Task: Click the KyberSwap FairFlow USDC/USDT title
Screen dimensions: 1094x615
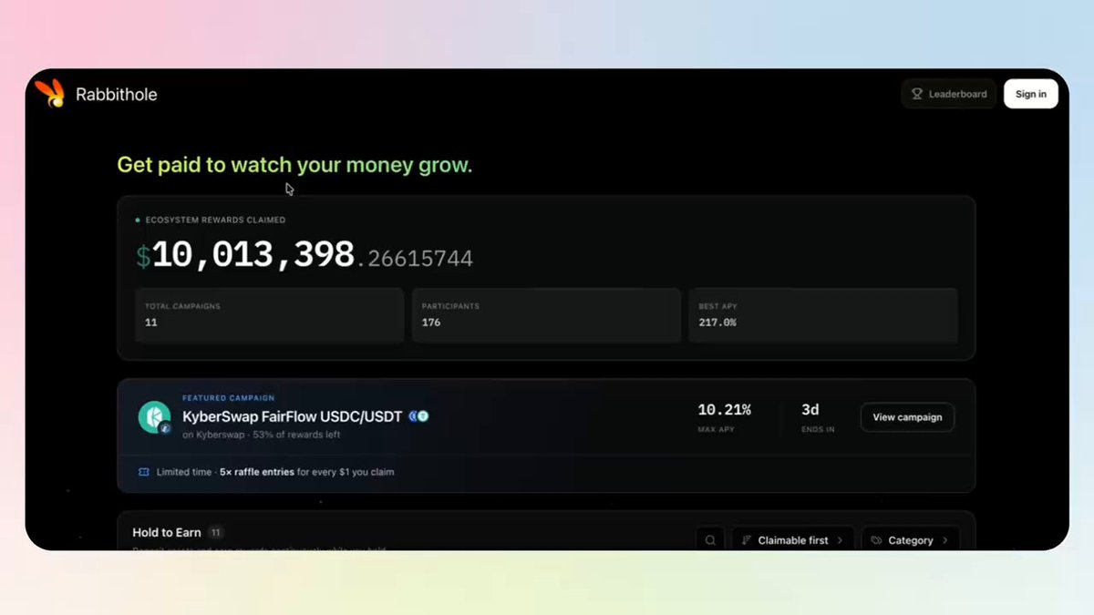Action: (x=293, y=416)
